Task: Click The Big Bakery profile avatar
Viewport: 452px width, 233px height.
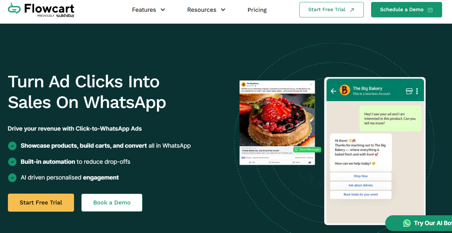Action: [344, 90]
